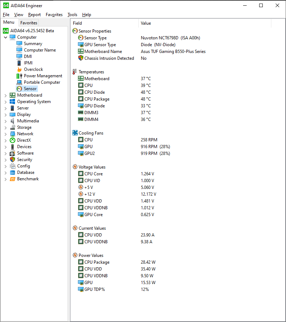
Task: Expand the Server tree node
Action: 5,108
